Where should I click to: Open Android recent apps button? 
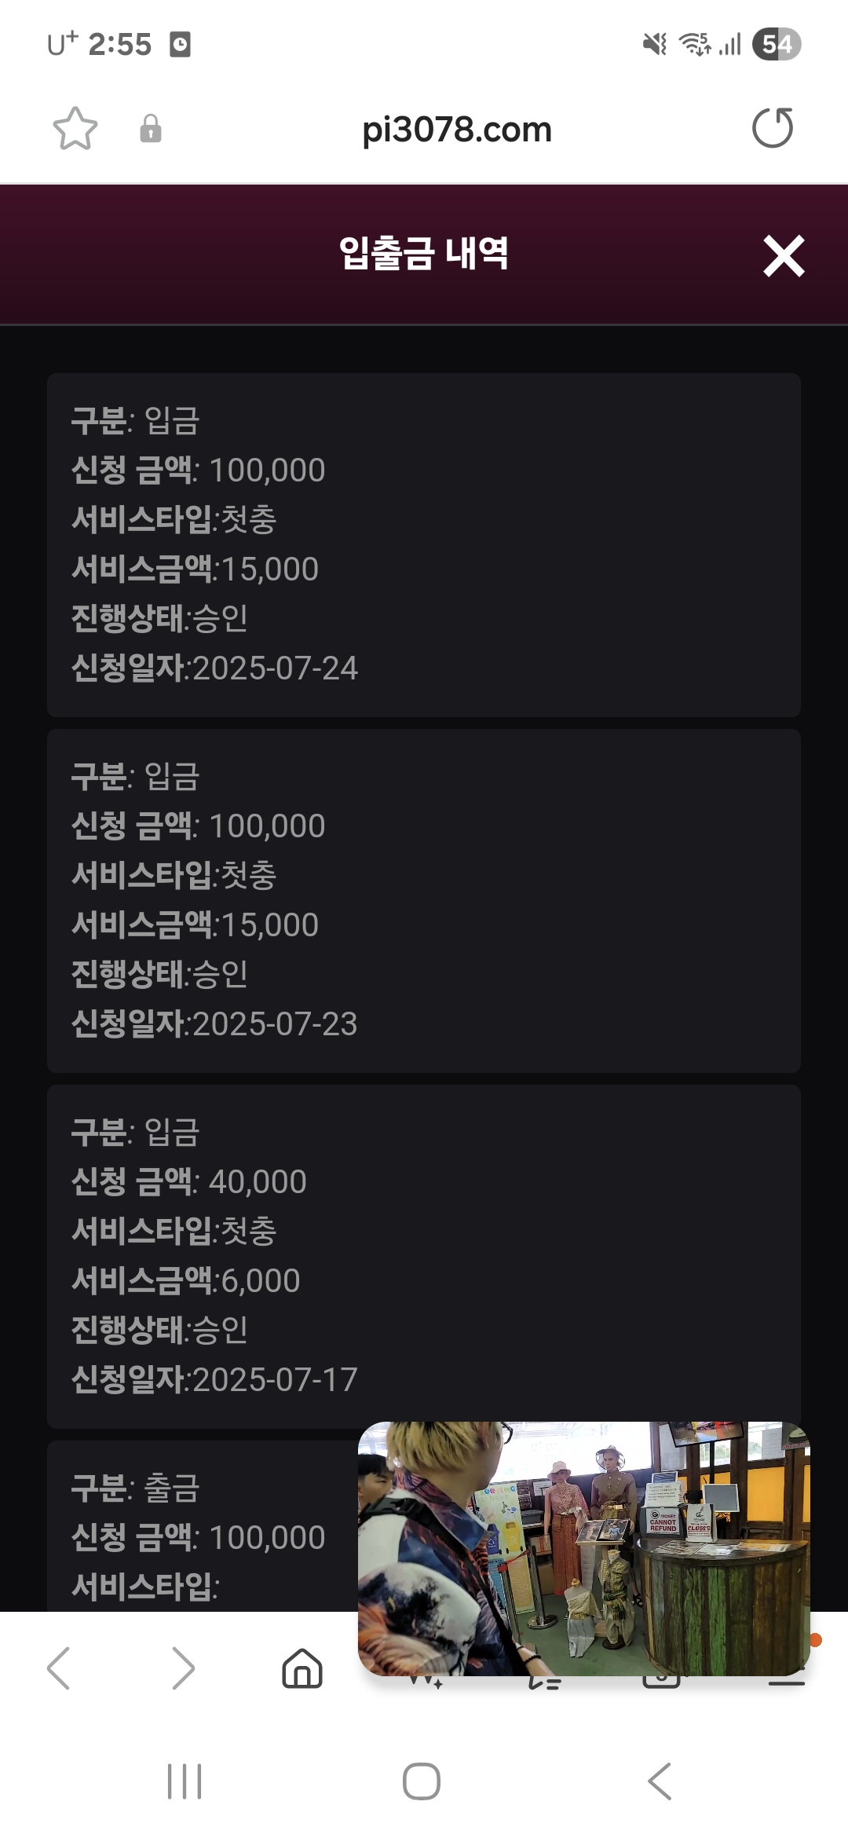(185, 1781)
